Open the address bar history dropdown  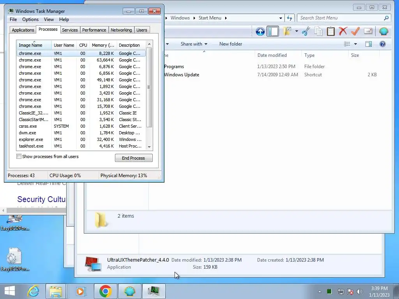(x=281, y=18)
